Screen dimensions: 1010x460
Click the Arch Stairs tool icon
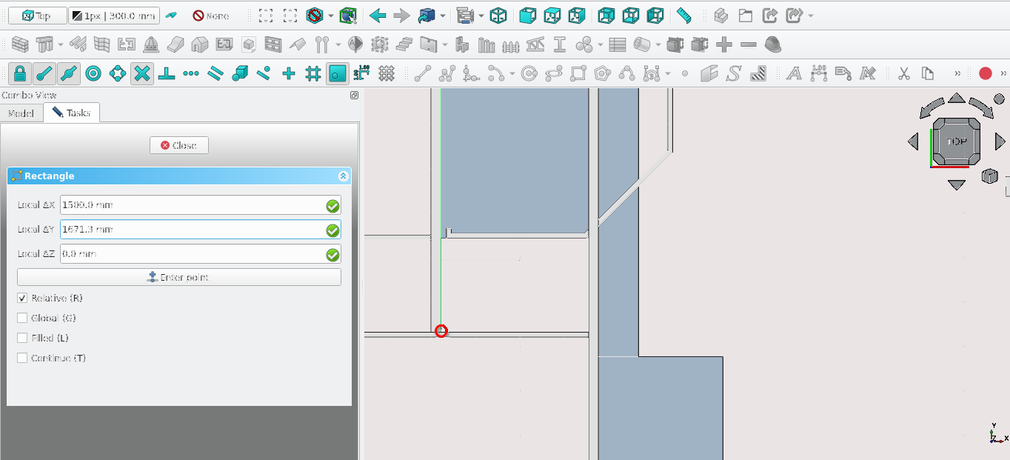(404, 45)
